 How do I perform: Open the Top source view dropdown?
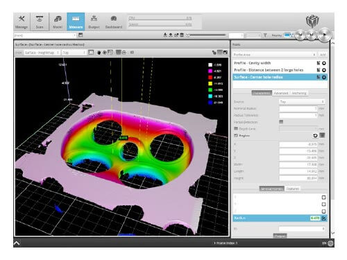point(74,53)
